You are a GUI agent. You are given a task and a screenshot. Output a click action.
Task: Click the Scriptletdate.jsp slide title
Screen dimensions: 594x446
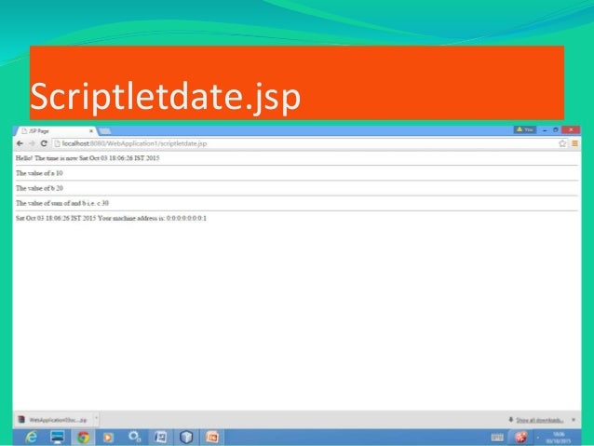click(x=165, y=96)
